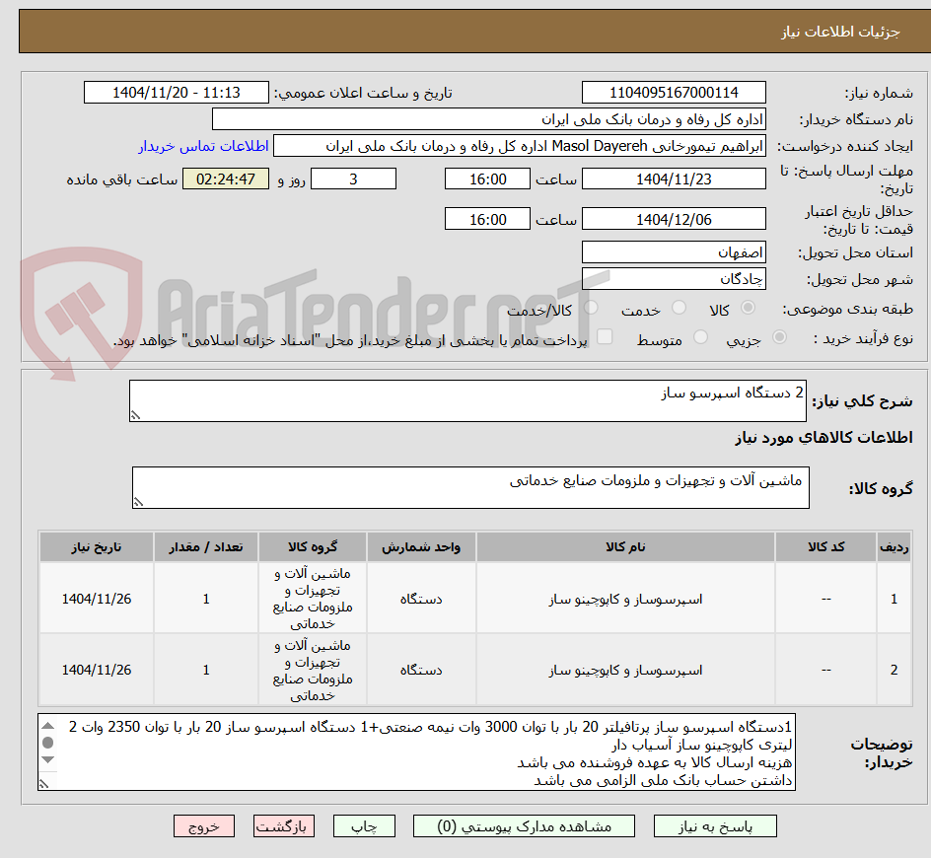The width and height of the screenshot is (931, 858).
Task: Select the جزیی purchase type radio
Action: click(779, 337)
